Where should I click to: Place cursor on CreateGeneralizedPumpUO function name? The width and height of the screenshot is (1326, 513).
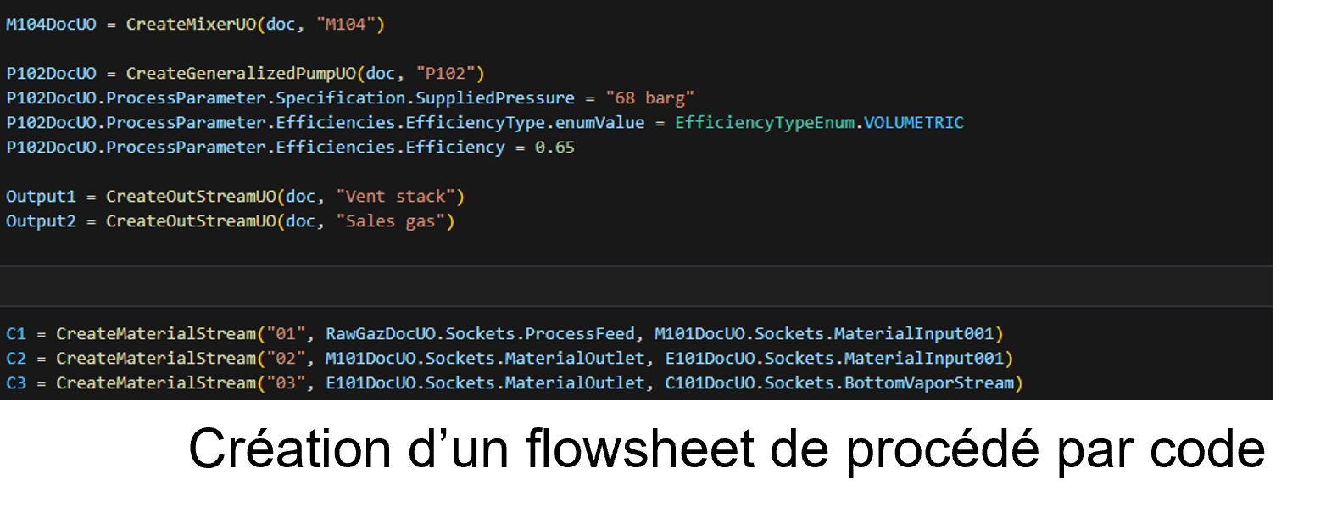click(x=241, y=74)
